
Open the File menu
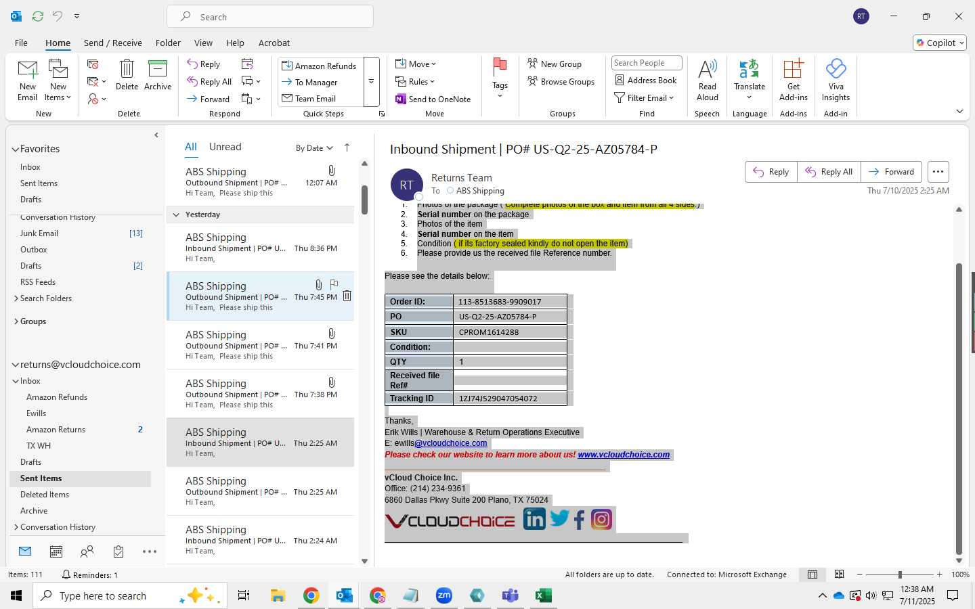[22, 43]
